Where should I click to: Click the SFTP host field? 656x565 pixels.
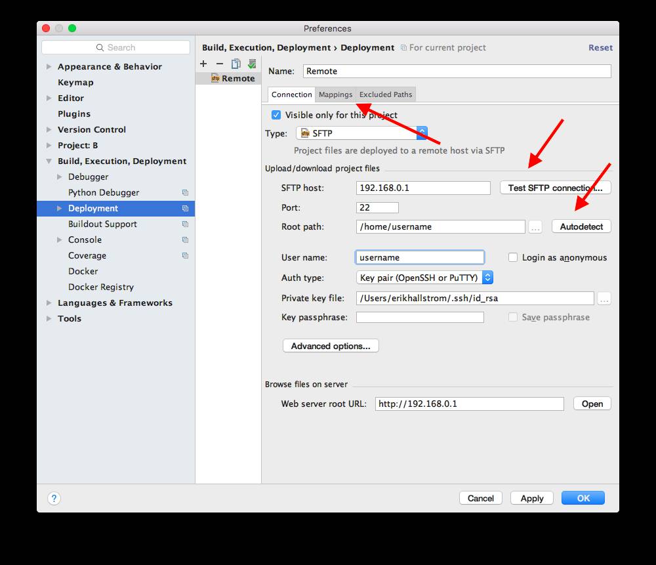[423, 188]
